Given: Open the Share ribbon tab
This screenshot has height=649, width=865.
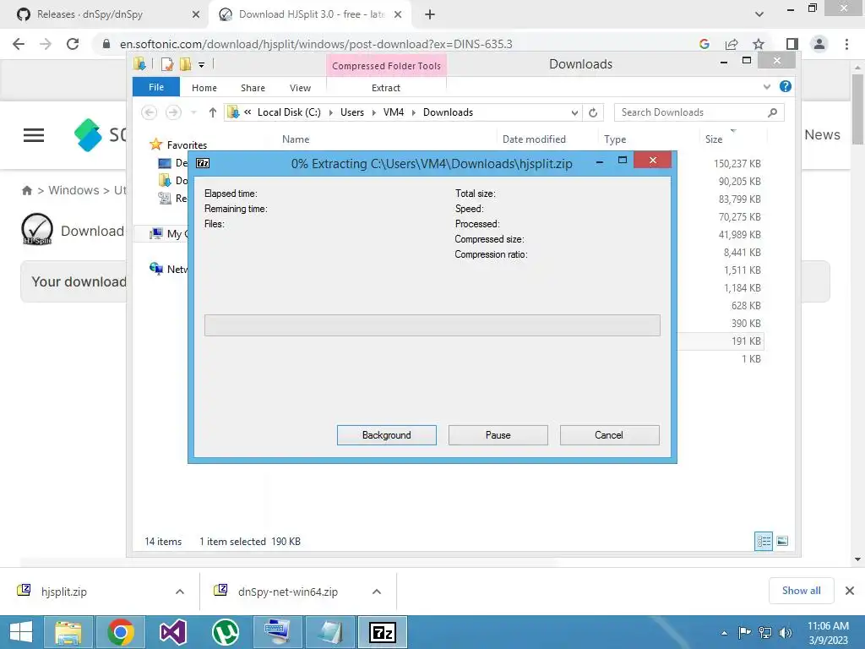Looking at the screenshot, I should 253,88.
